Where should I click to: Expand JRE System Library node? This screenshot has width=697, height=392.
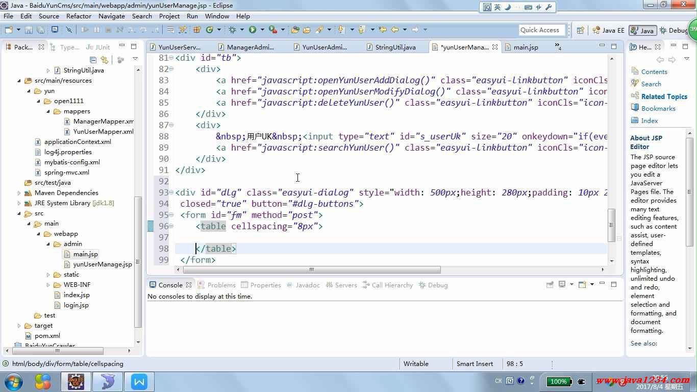19,203
